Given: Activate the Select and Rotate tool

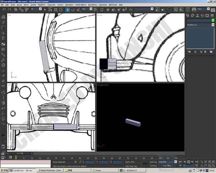Looking at the screenshot, I should (x=73, y=10).
